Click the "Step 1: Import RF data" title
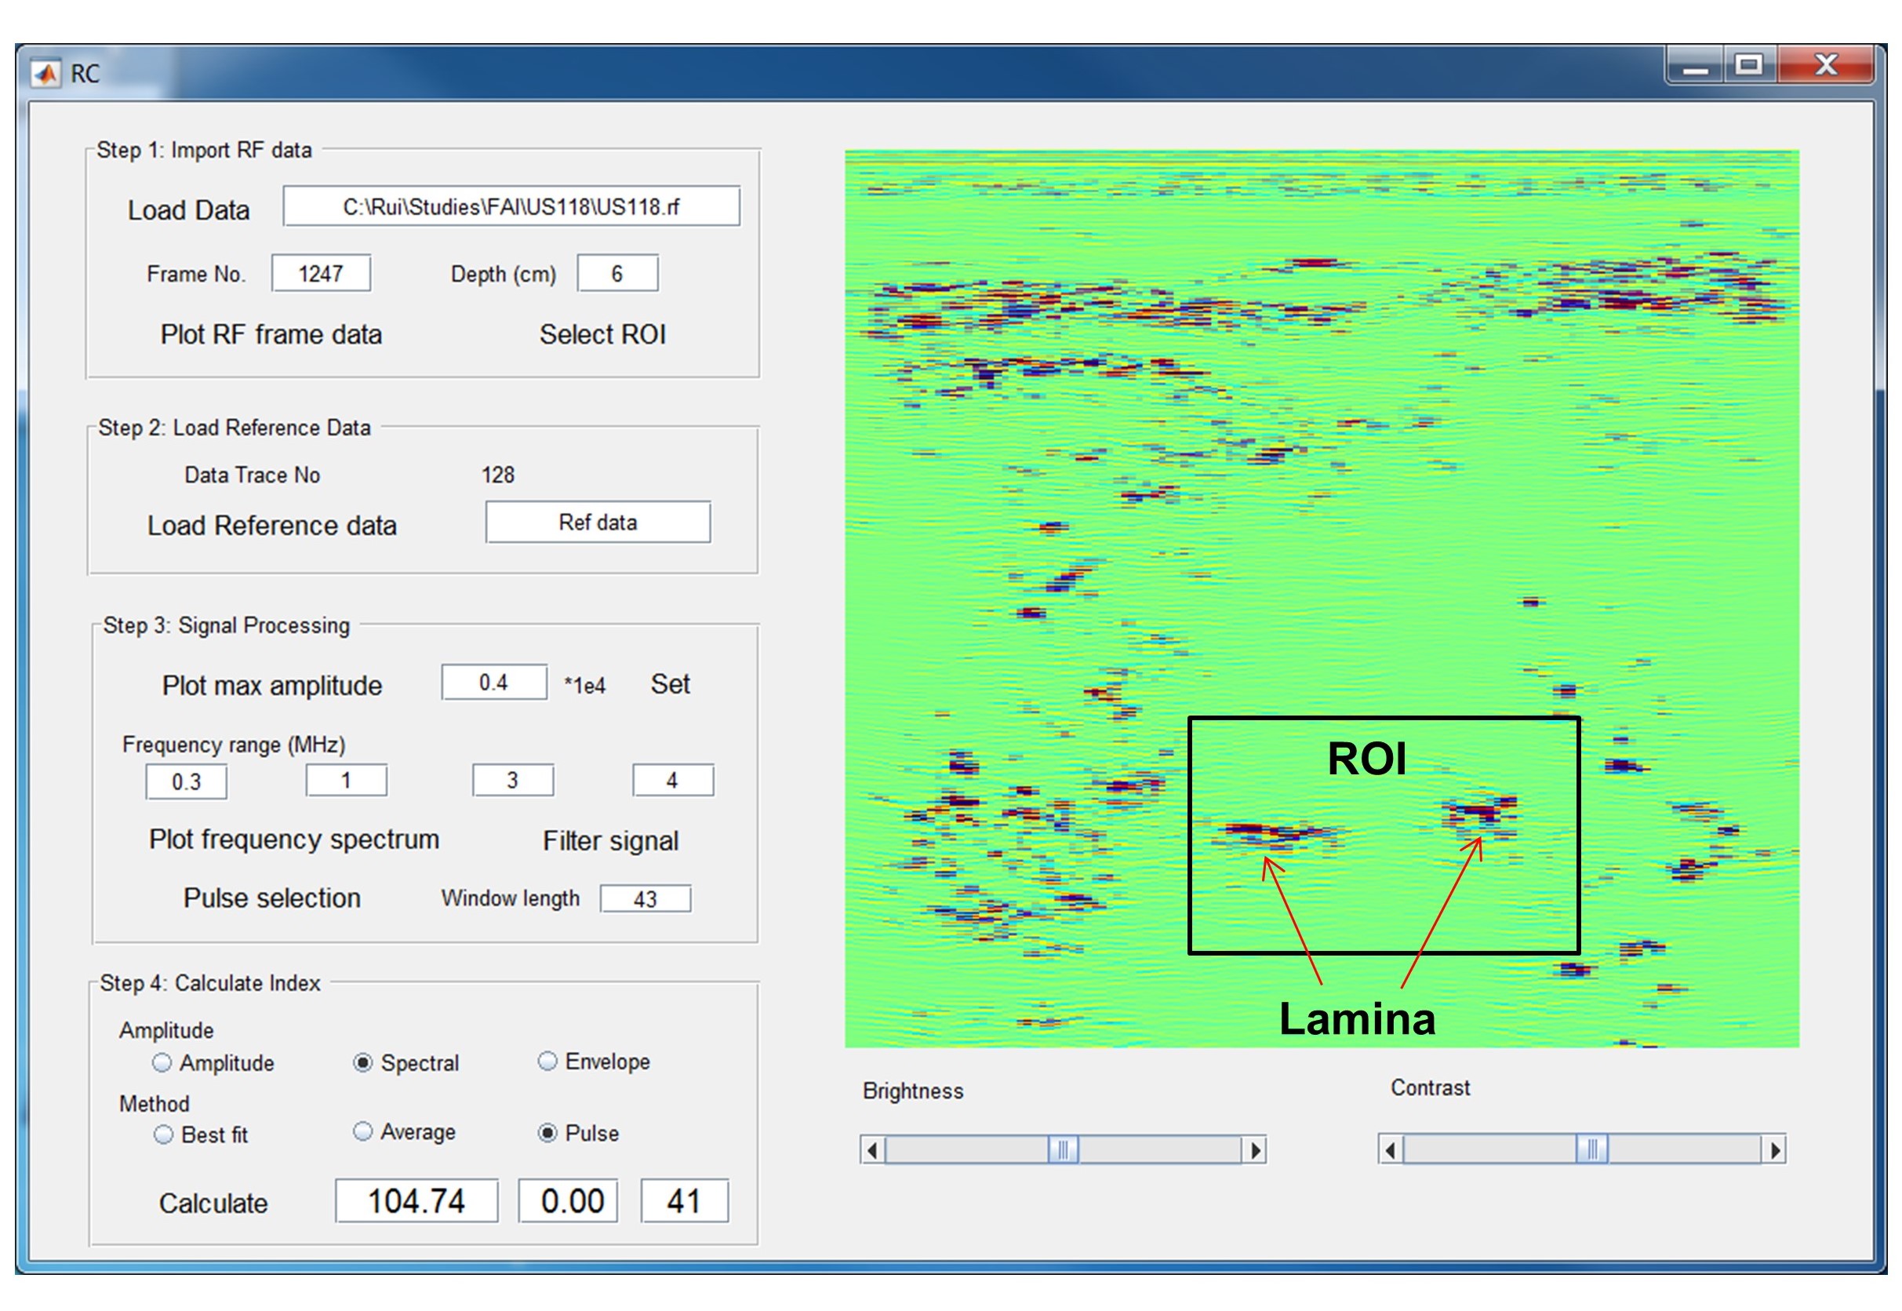Image resolution: width=1902 pixels, height=1311 pixels. [205, 151]
